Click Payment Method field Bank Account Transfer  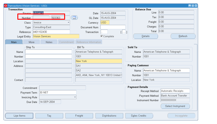[175, 95]
